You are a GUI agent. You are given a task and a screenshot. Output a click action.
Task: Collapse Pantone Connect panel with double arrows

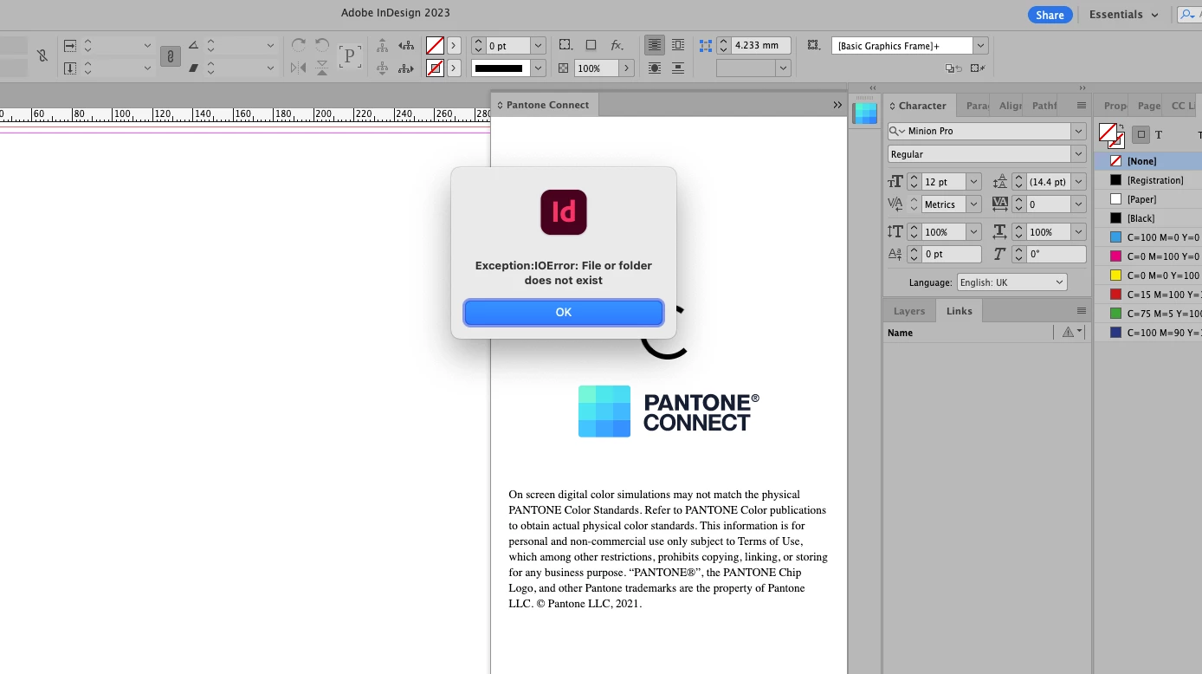[837, 105]
